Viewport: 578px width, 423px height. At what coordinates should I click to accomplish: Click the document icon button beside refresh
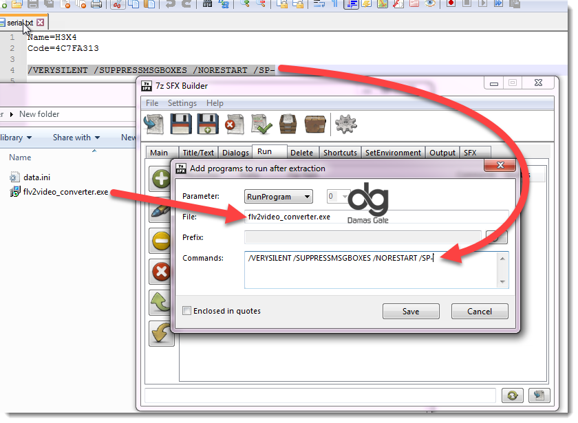[x=539, y=395]
